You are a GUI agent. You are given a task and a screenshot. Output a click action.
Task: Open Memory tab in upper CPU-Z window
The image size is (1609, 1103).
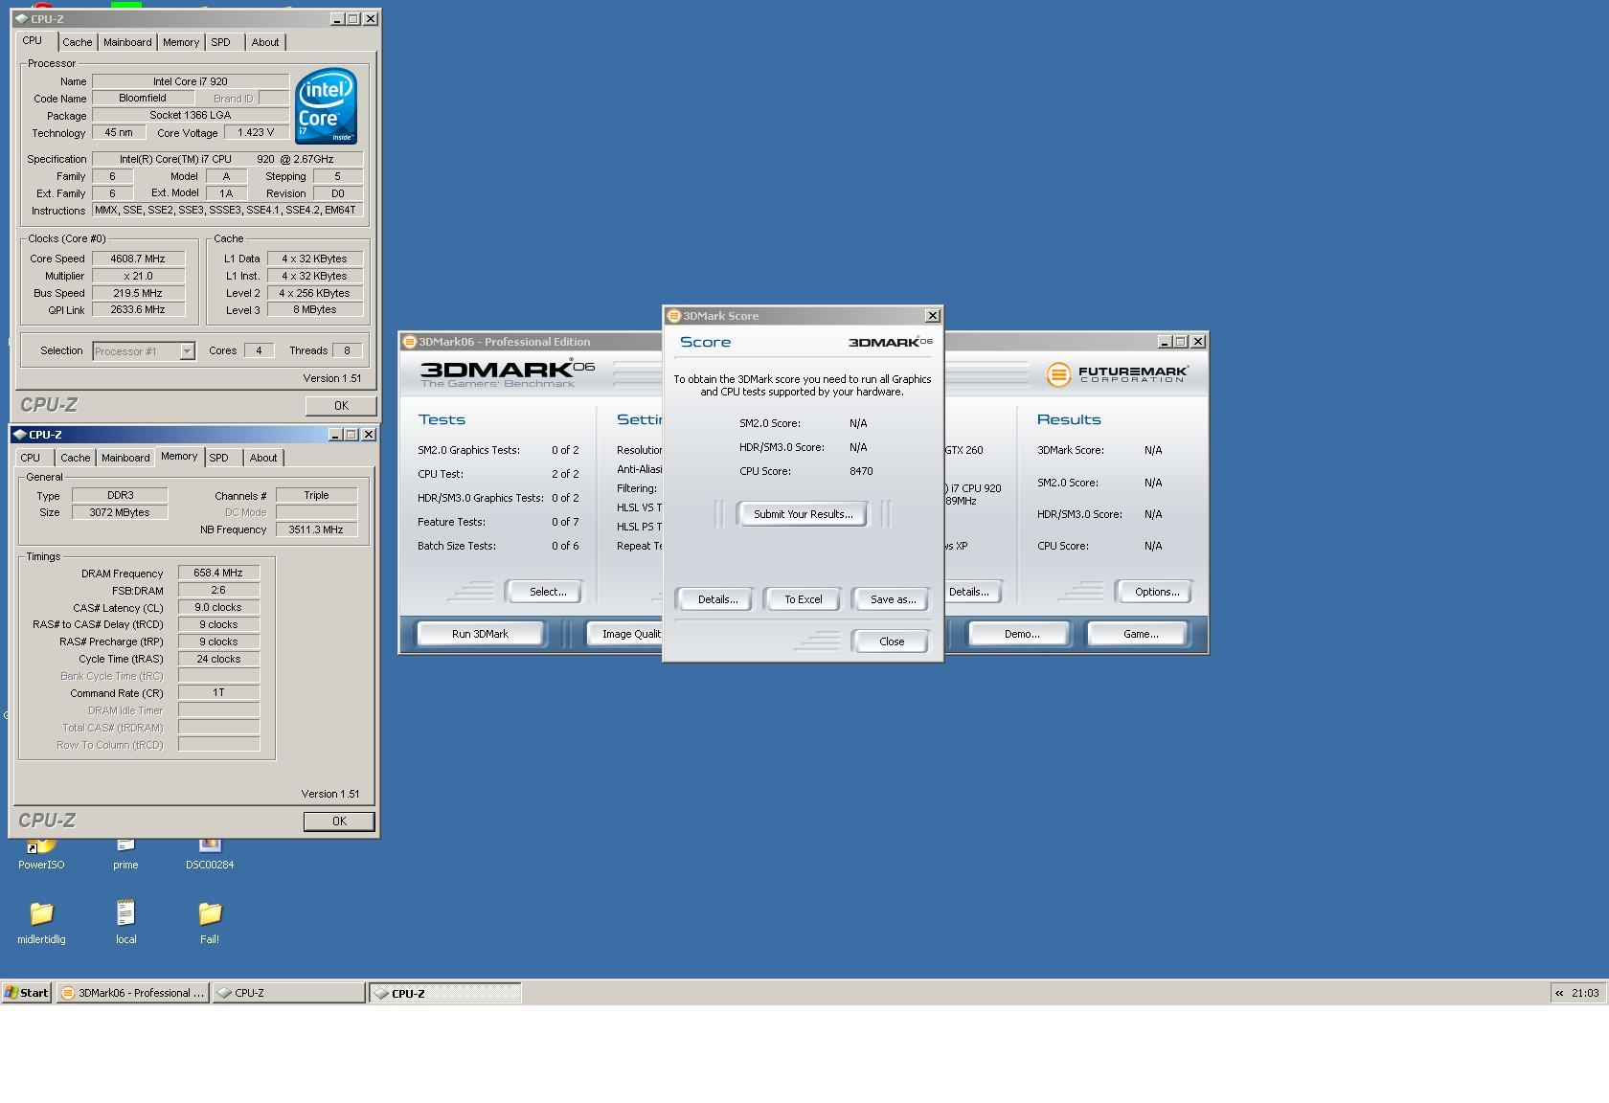point(181,42)
